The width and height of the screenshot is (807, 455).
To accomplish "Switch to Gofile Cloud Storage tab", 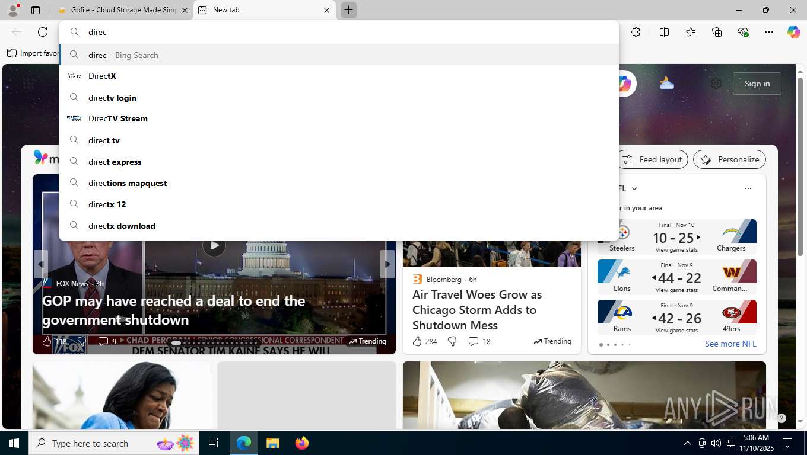I will [123, 10].
